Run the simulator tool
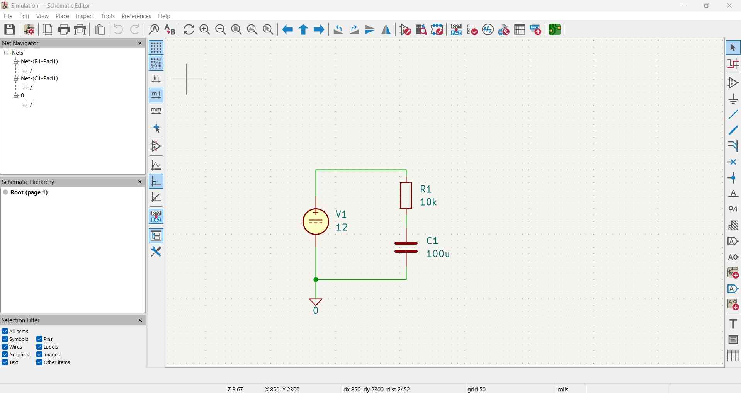Viewport: 741px width, 393px height. (488, 29)
